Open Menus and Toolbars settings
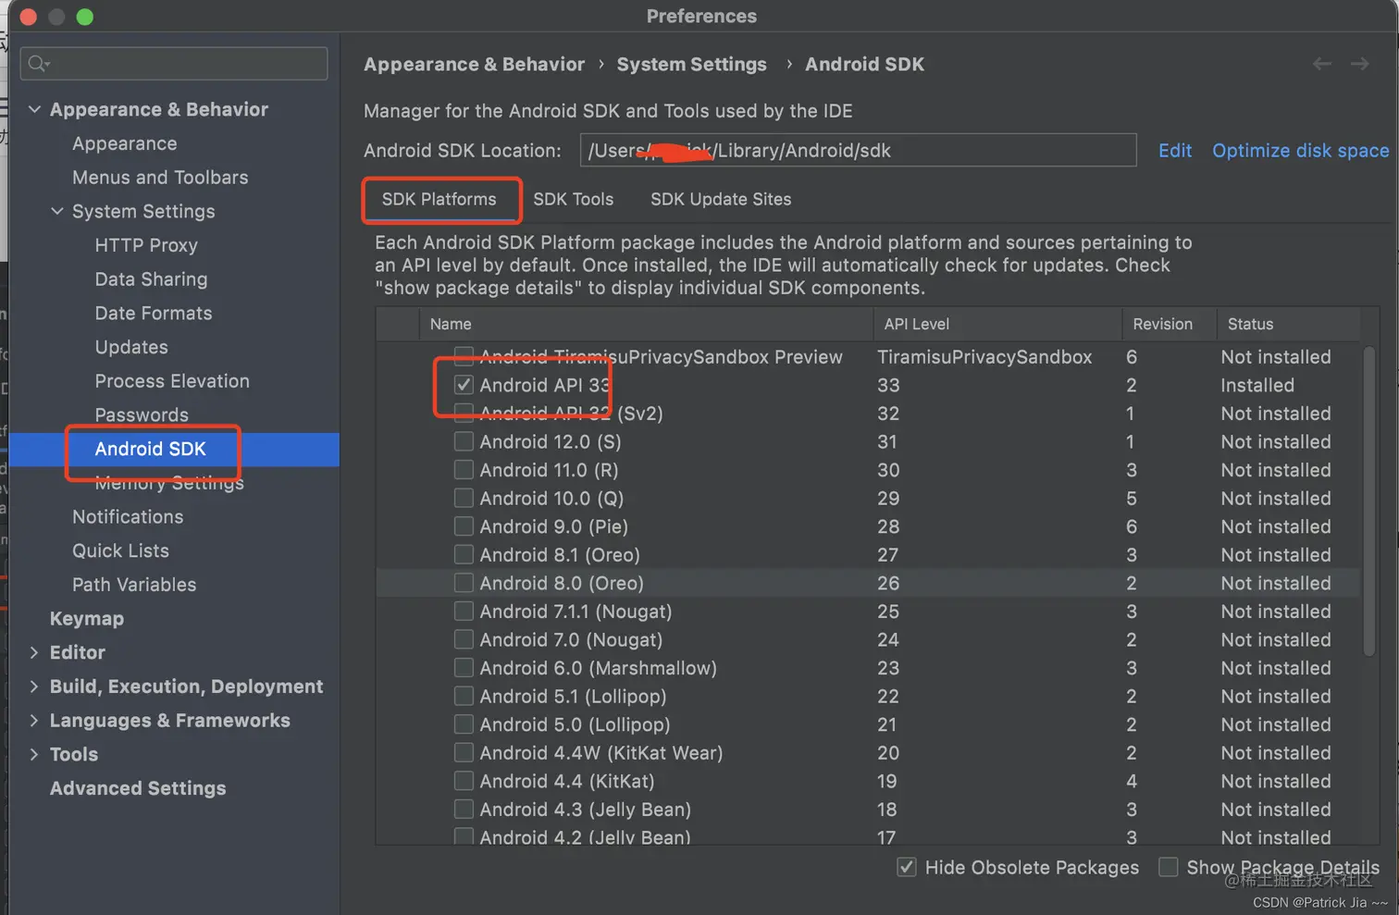This screenshot has height=915, width=1399. pos(160,177)
